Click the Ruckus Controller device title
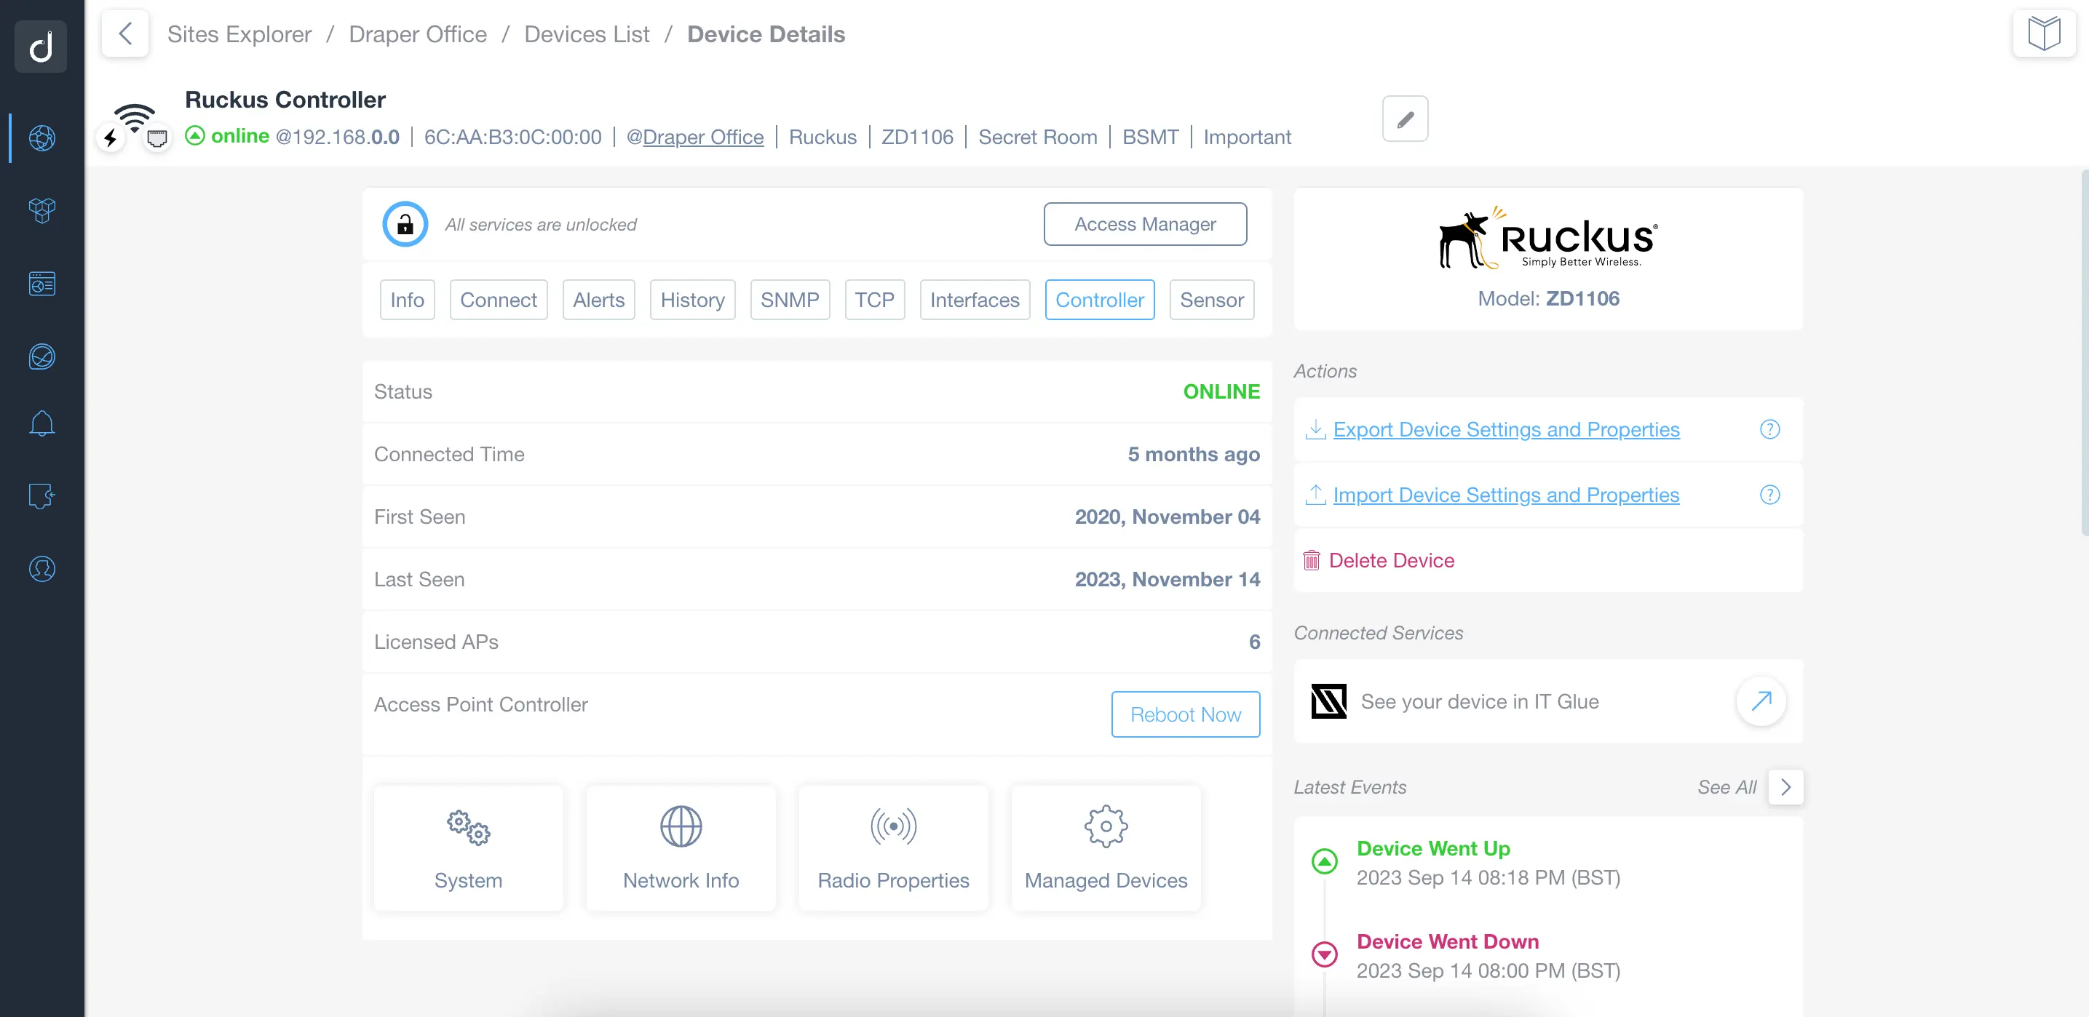Viewport: 2089px width, 1017px height. pos(285,100)
